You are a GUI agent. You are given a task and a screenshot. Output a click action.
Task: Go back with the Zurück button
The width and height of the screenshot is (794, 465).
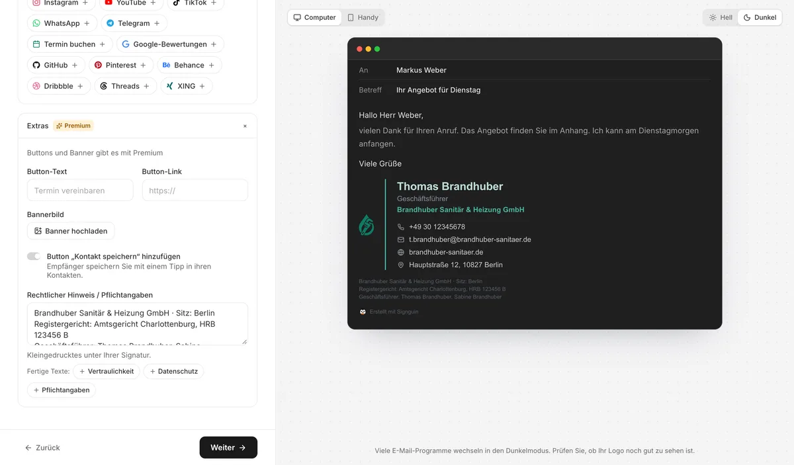(42, 448)
